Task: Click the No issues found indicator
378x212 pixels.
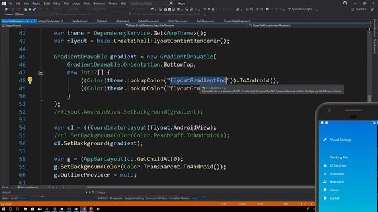Action: tap(28, 187)
